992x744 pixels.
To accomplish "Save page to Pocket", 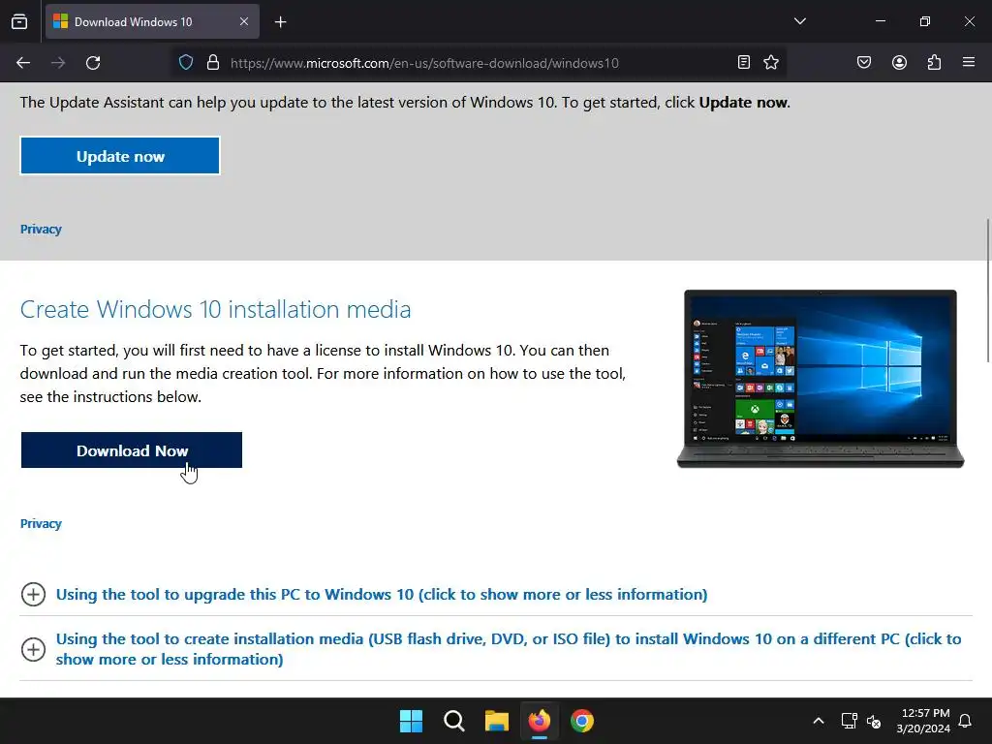I will pyautogui.click(x=863, y=62).
